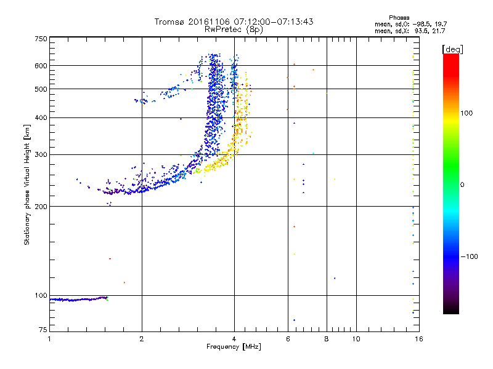The height and width of the screenshot is (369, 493).
Task: Click the black bottom of the colorbar
Action: click(451, 309)
